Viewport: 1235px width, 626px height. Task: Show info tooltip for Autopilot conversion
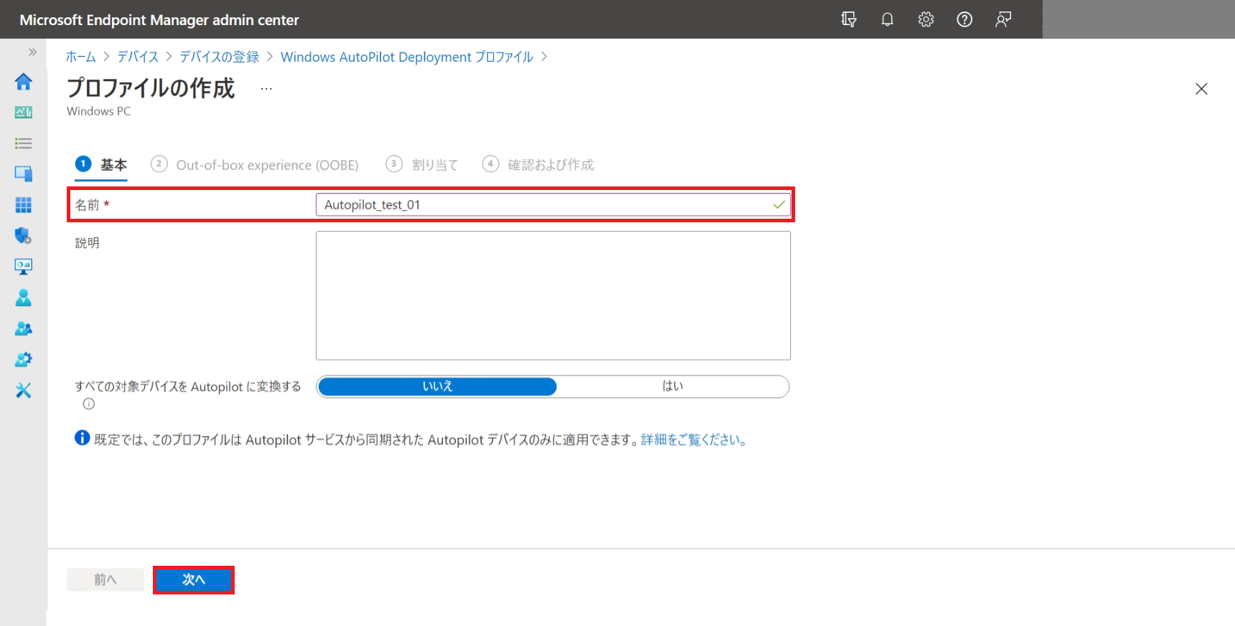coord(89,404)
